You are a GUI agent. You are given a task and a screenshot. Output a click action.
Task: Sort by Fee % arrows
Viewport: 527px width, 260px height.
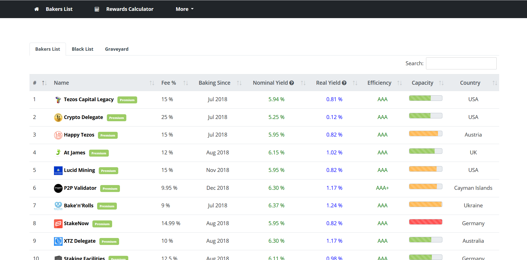[186, 83]
